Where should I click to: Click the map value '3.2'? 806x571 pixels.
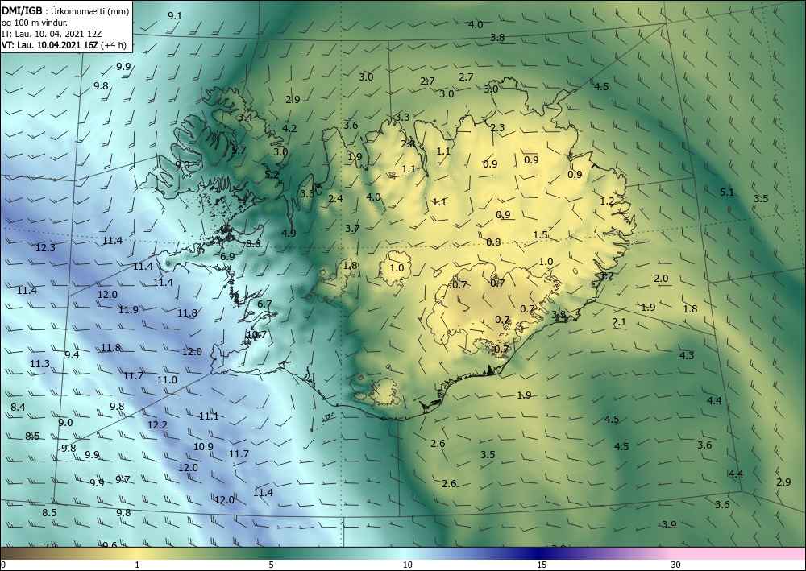coord(607,277)
